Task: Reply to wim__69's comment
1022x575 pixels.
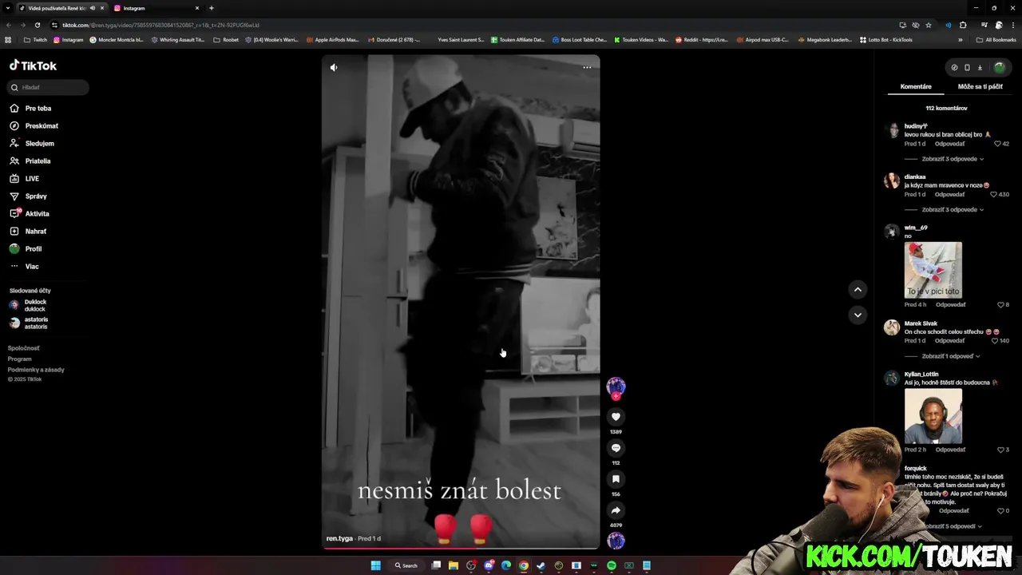Action: pyautogui.click(x=950, y=304)
